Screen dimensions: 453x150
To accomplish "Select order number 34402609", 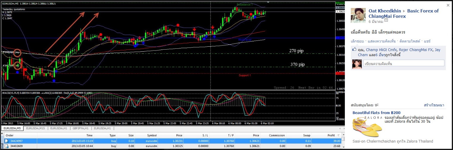I will [17, 146].
